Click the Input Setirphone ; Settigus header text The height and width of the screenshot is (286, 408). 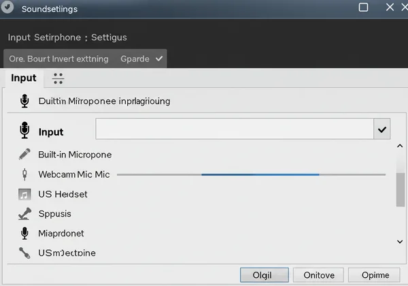point(67,37)
